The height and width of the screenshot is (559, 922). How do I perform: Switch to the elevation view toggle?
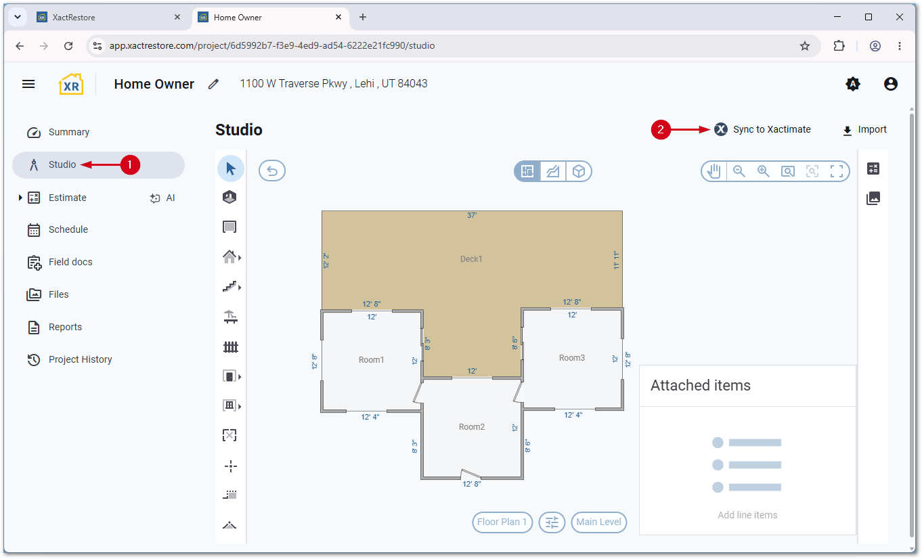553,171
